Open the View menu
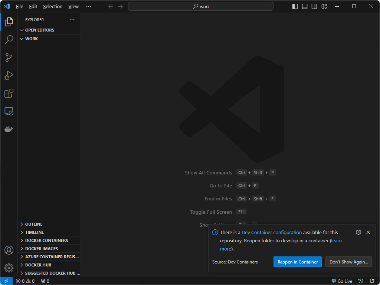The width and height of the screenshot is (380, 285). 73,7
